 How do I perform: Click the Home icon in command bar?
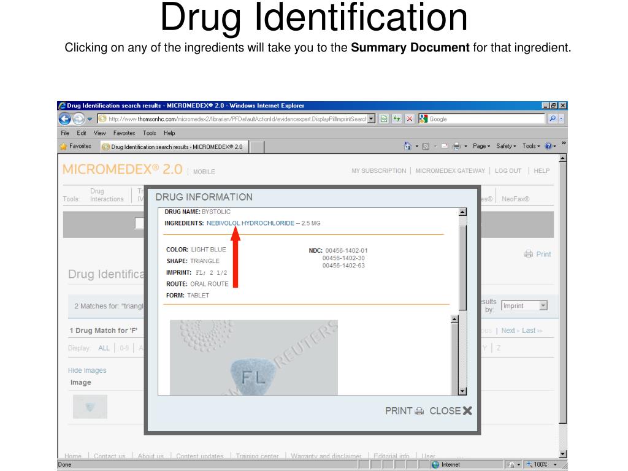point(407,146)
